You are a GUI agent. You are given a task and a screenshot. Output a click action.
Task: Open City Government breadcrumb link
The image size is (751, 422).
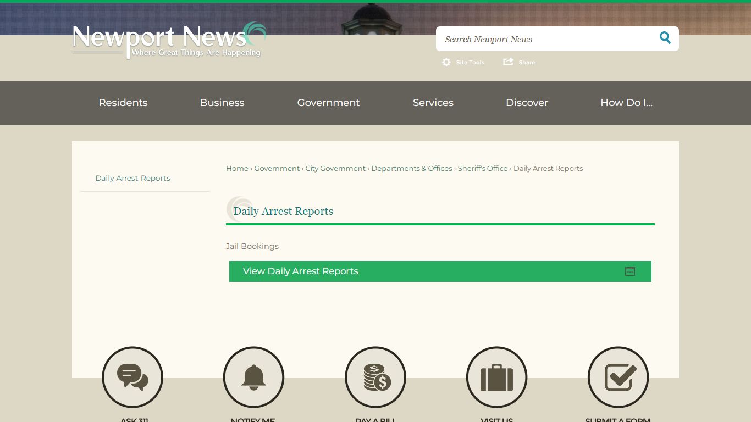tap(335, 169)
